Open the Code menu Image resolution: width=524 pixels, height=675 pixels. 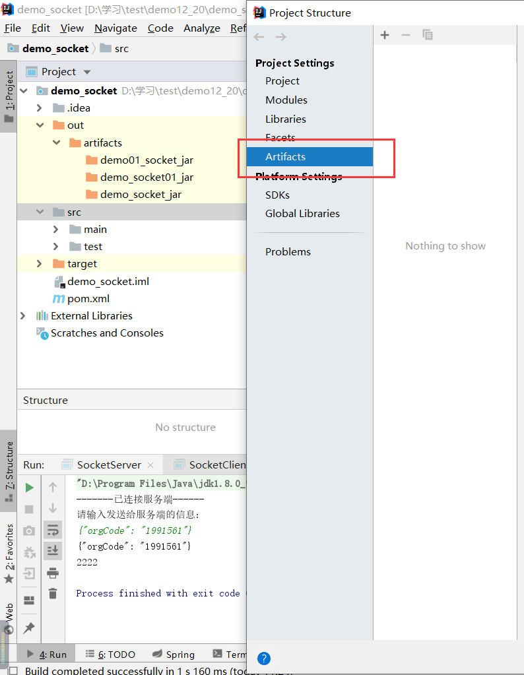click(x=160, y=28)
